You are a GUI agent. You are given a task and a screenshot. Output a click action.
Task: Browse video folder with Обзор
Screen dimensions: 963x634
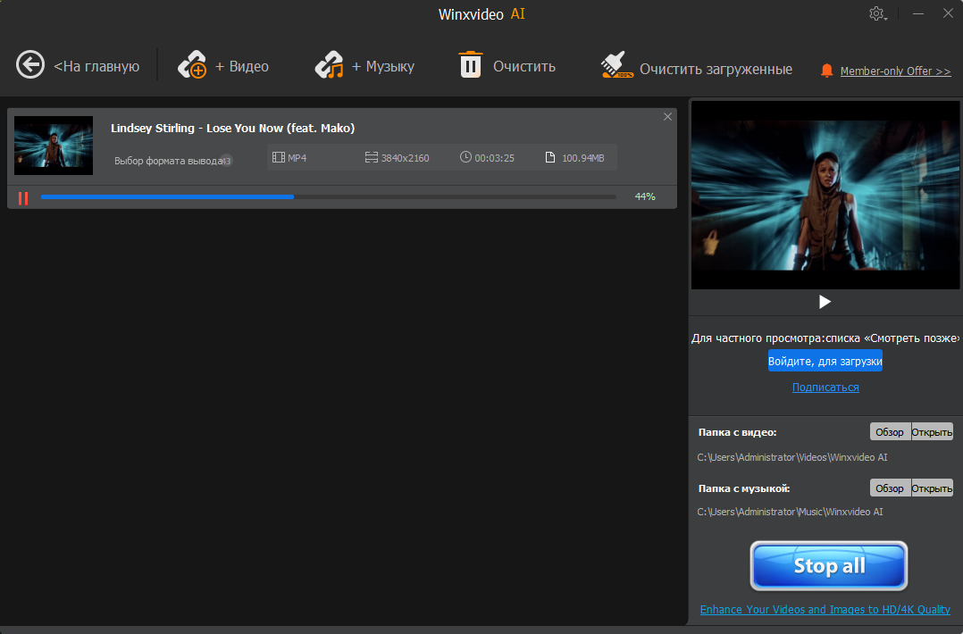coord(890,432)
